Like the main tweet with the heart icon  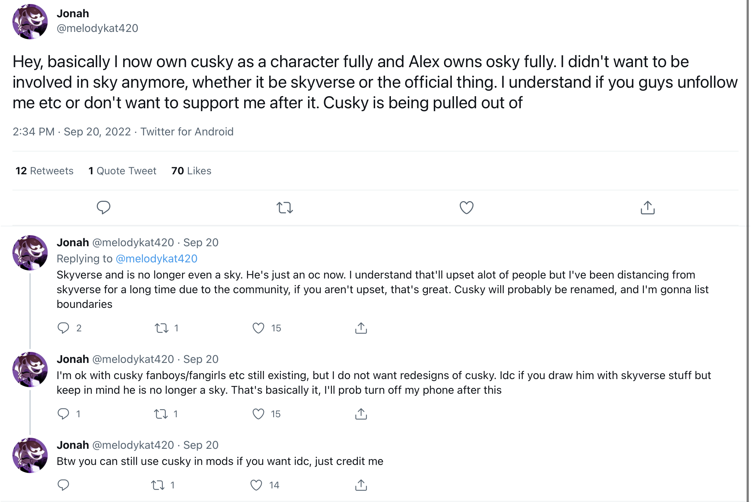[466, 207]
